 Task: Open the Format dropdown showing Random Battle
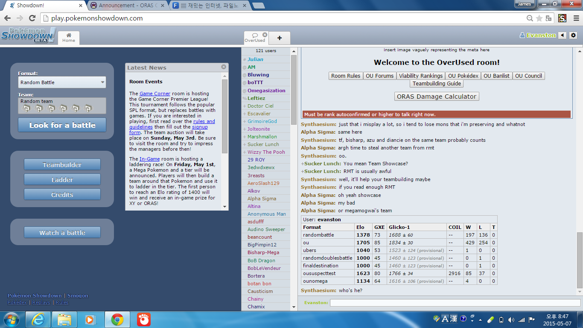click(62, 82)
